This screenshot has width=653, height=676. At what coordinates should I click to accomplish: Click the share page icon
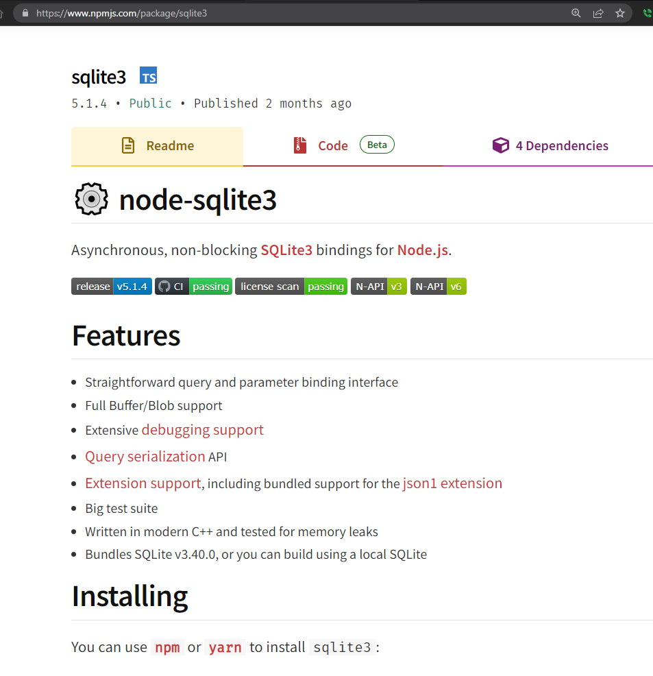[598, 13]
